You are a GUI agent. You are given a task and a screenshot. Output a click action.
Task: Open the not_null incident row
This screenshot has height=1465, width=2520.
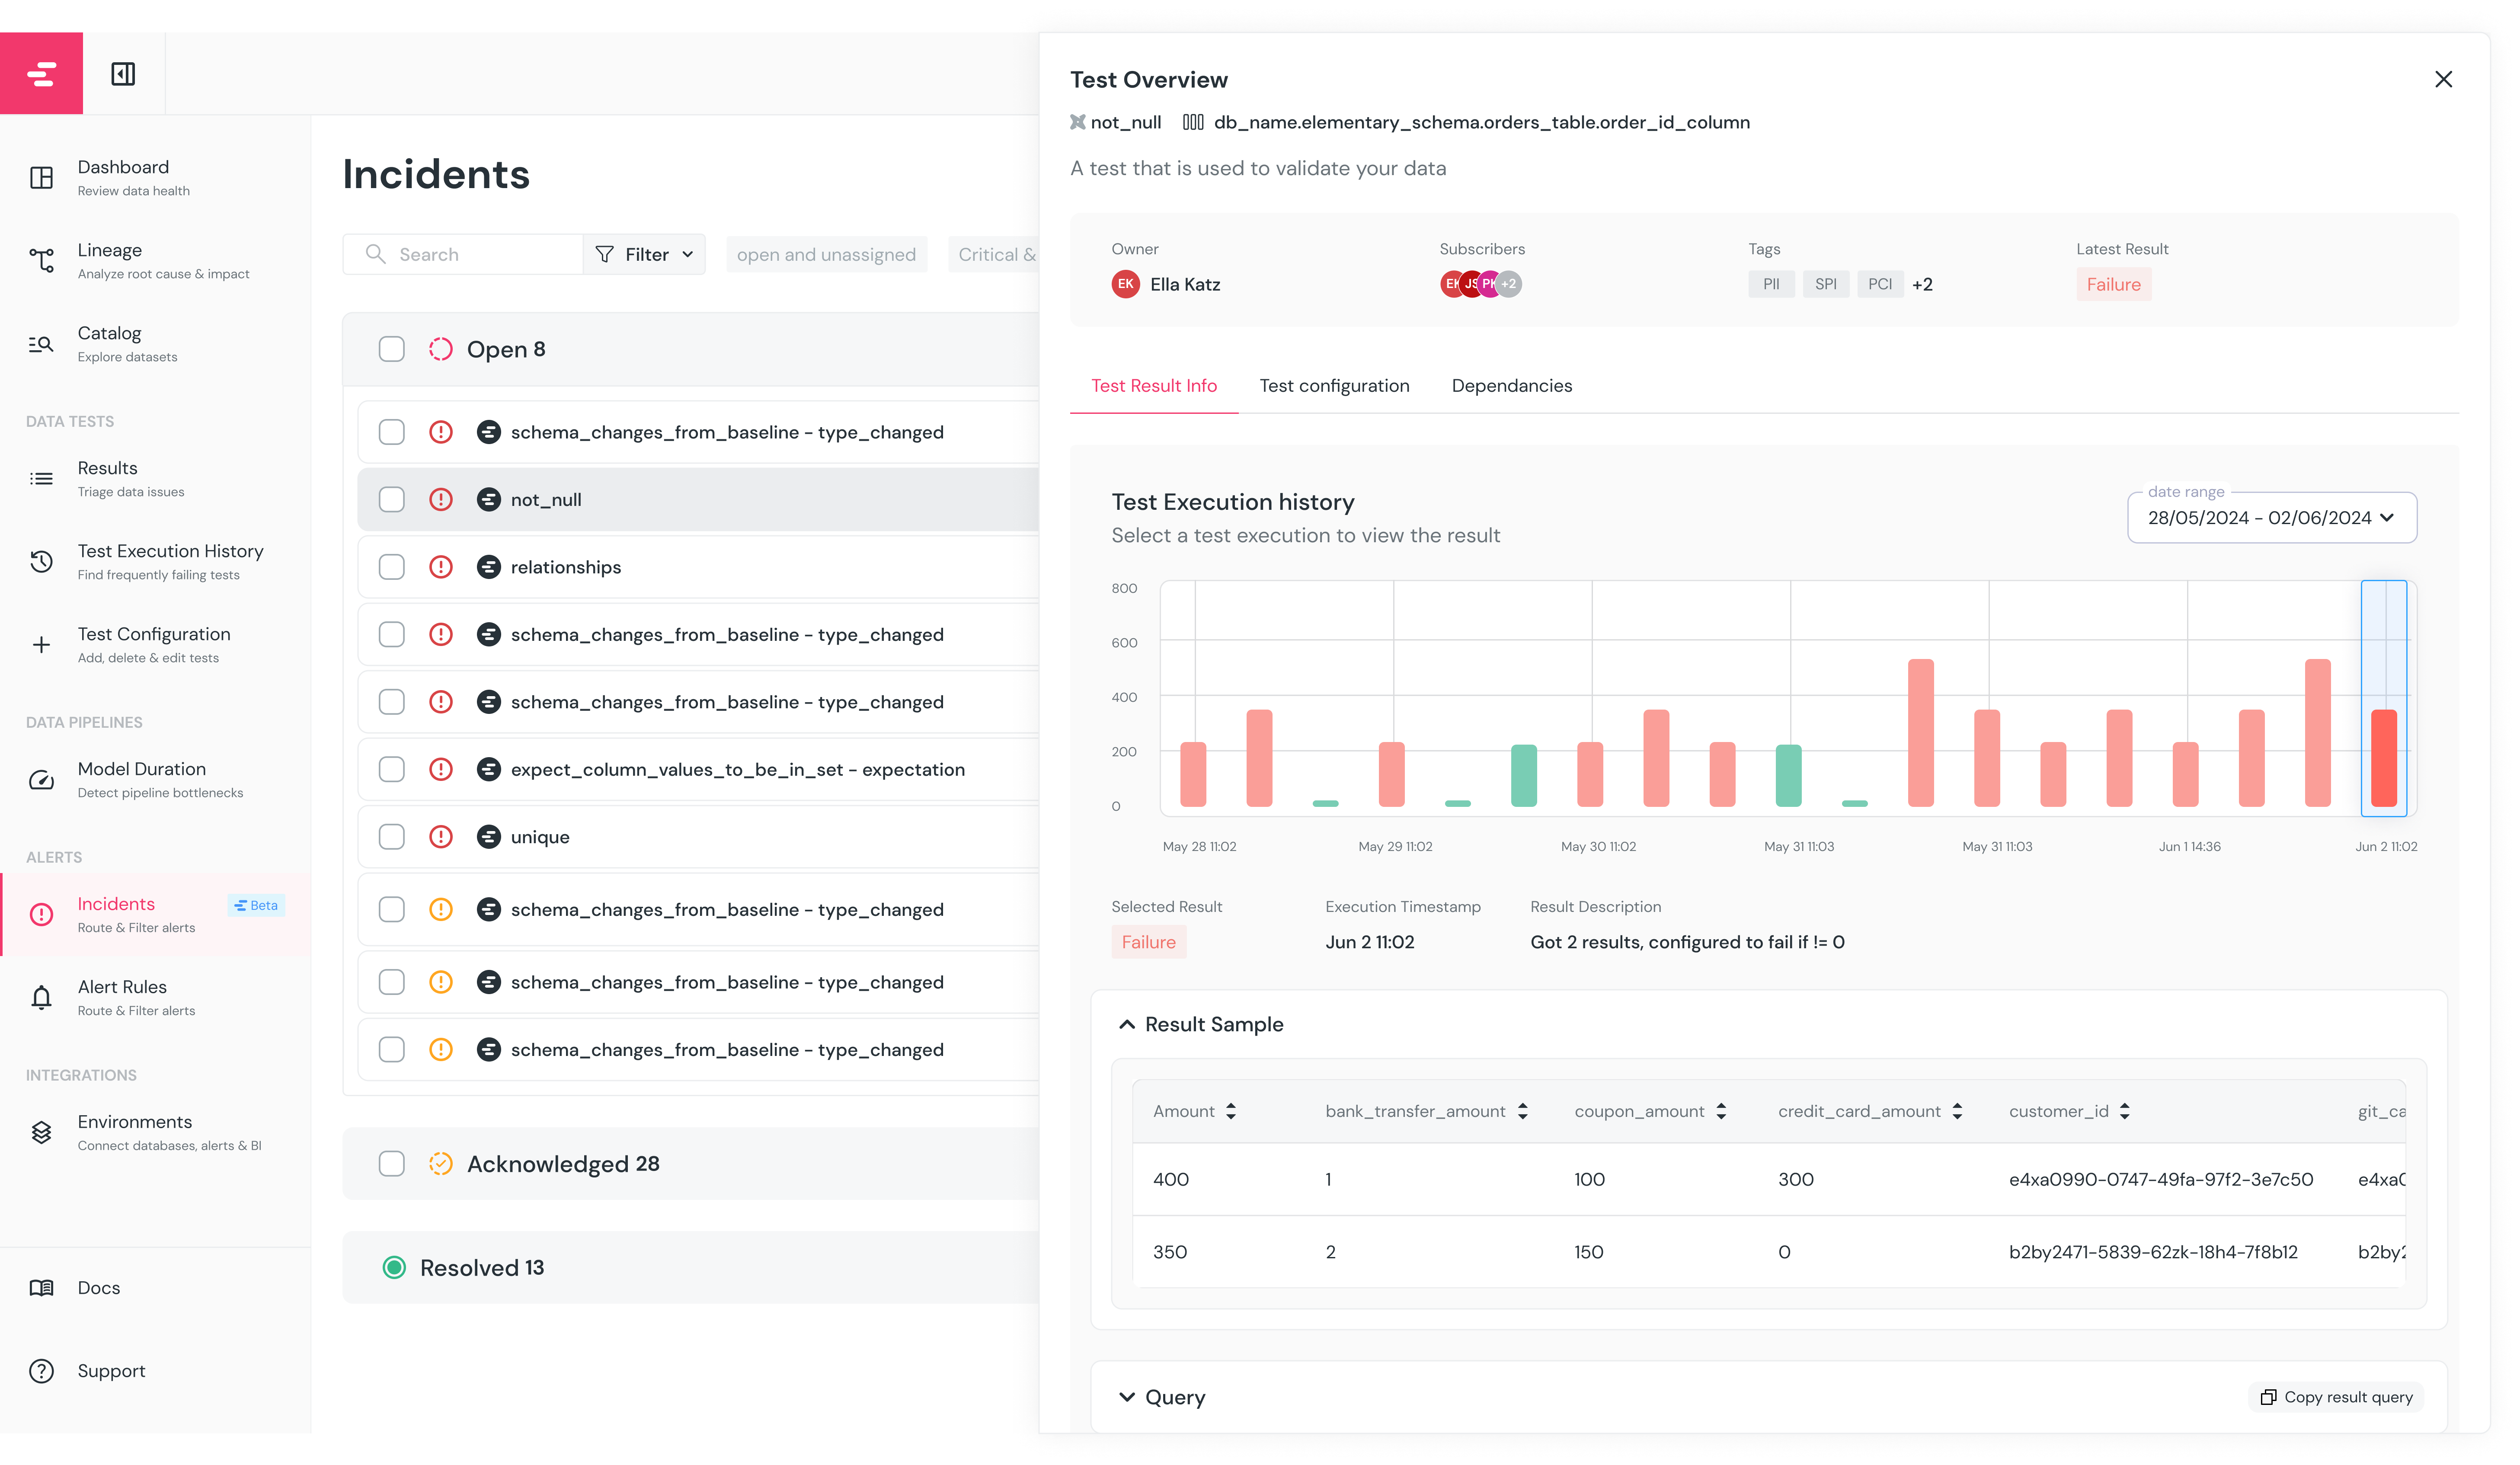(x=697, y=500)
